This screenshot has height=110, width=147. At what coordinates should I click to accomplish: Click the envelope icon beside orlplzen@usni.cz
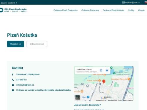[123, 3]
